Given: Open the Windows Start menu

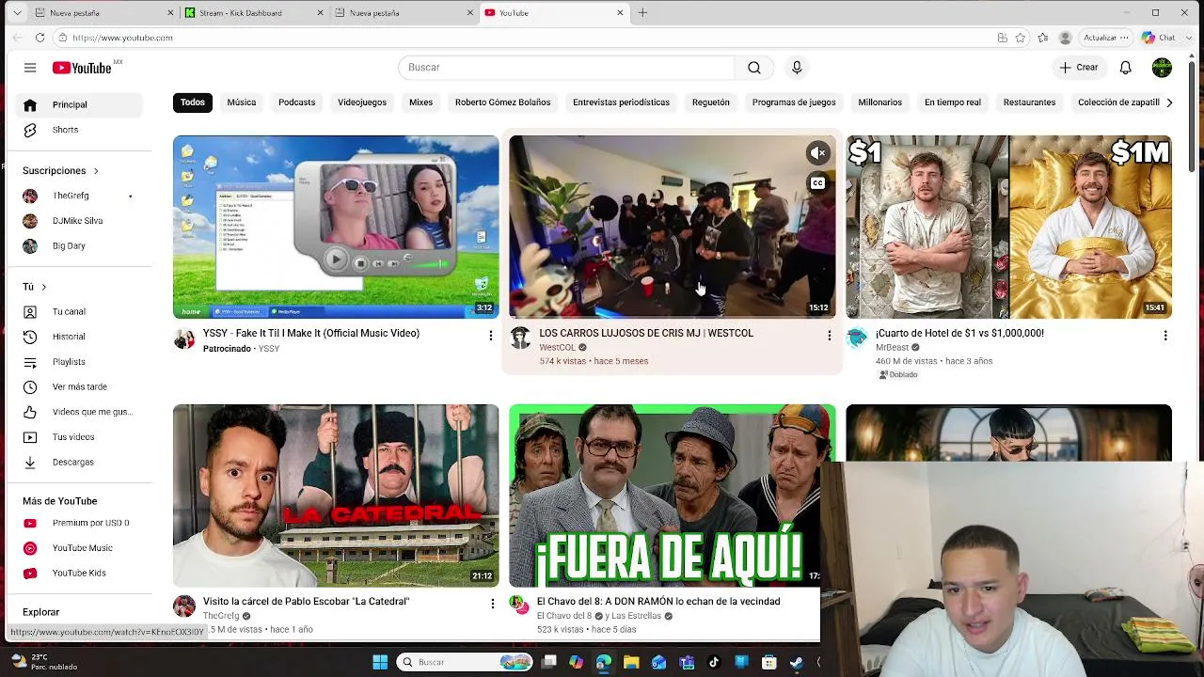Looking at the screenshot, I should [380, 662].
